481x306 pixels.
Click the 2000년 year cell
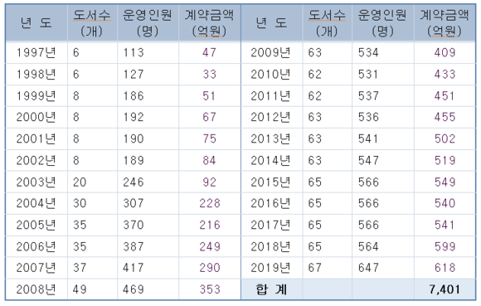click(x=36, y=117)
